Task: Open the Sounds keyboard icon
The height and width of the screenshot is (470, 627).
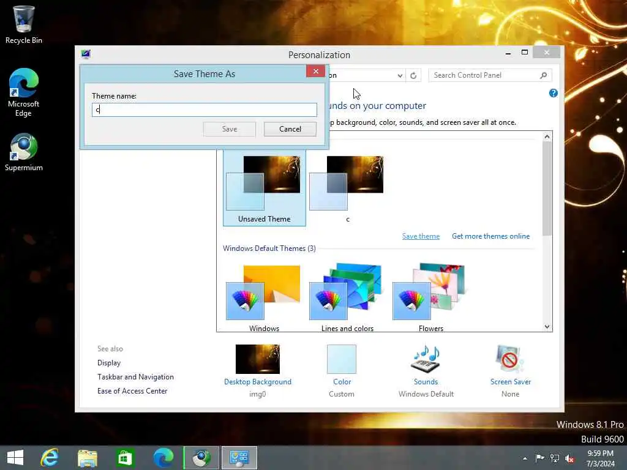Action: pyautogui.click(x=426, y=359)
